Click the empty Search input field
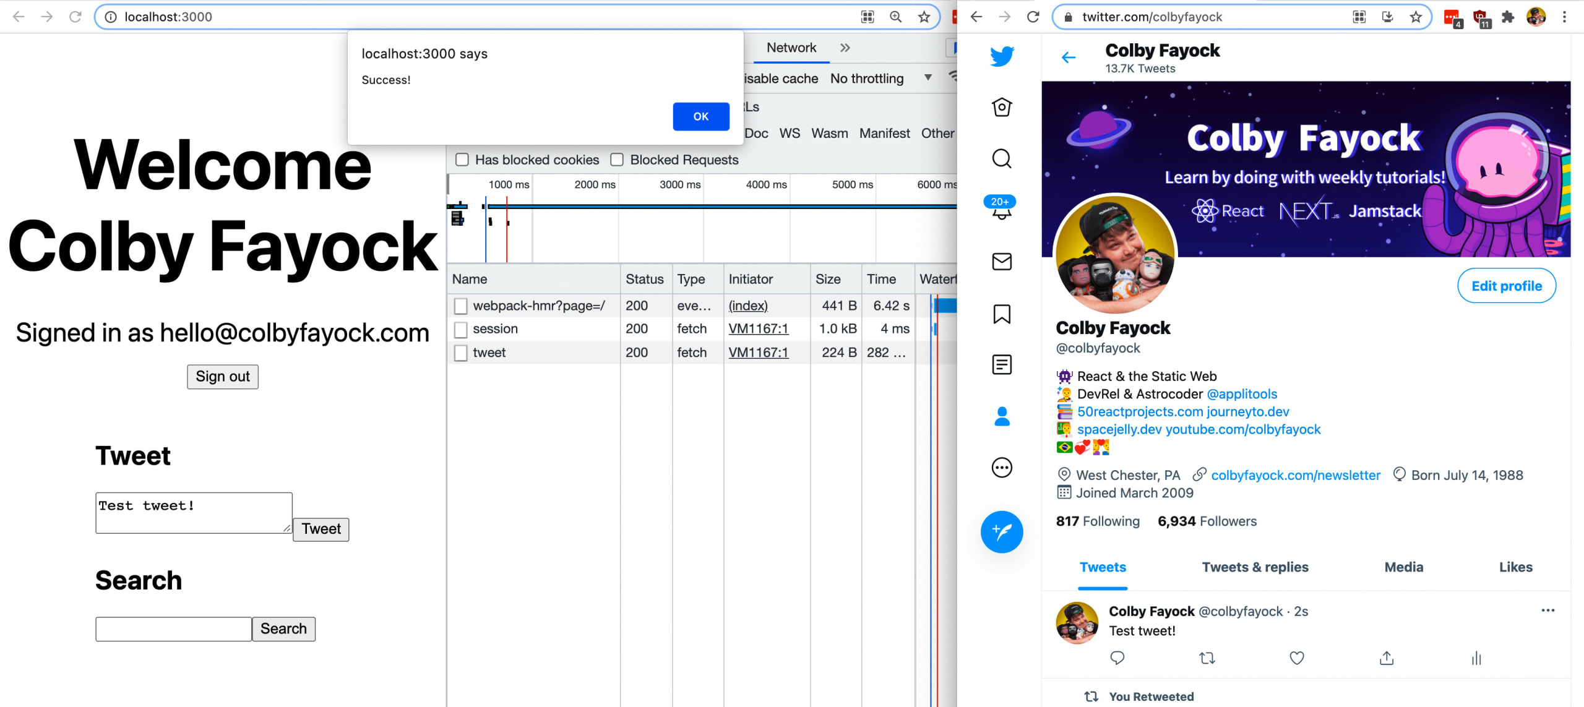 (173, 629)
